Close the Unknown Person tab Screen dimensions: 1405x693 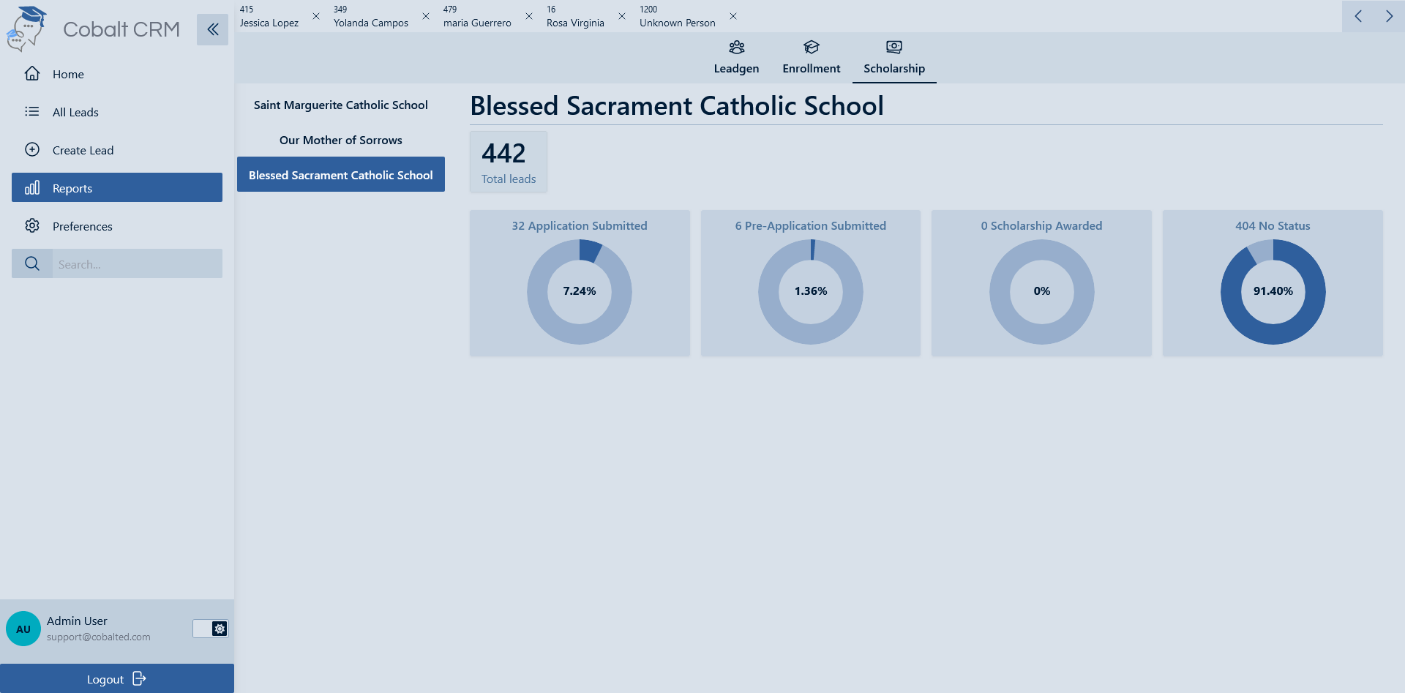[733, 16]
